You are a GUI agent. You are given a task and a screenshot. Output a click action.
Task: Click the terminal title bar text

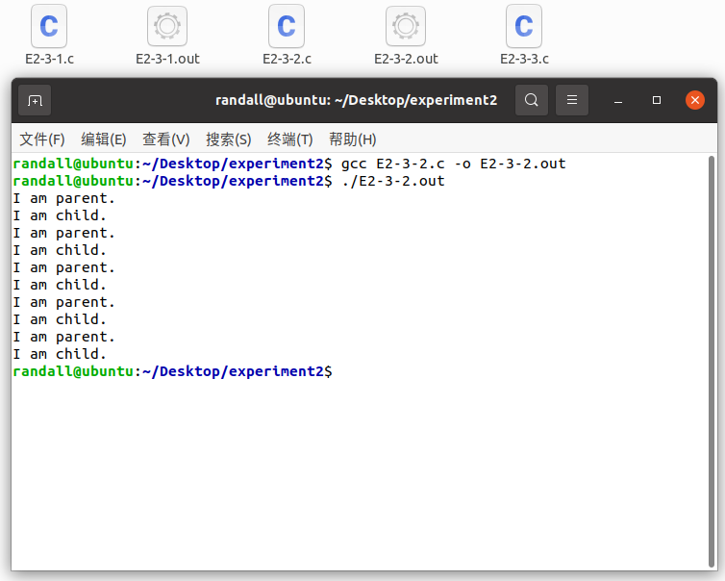356,100
